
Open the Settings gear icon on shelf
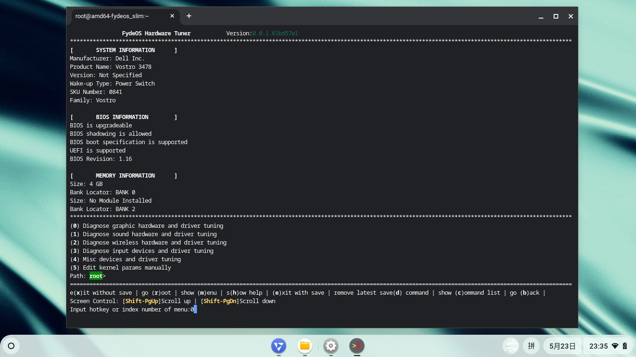[331, 346]
